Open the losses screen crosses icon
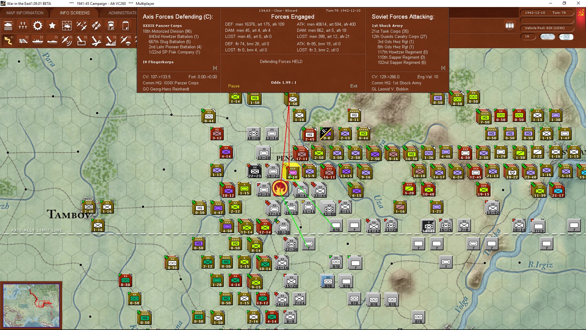 click(23, 26)
